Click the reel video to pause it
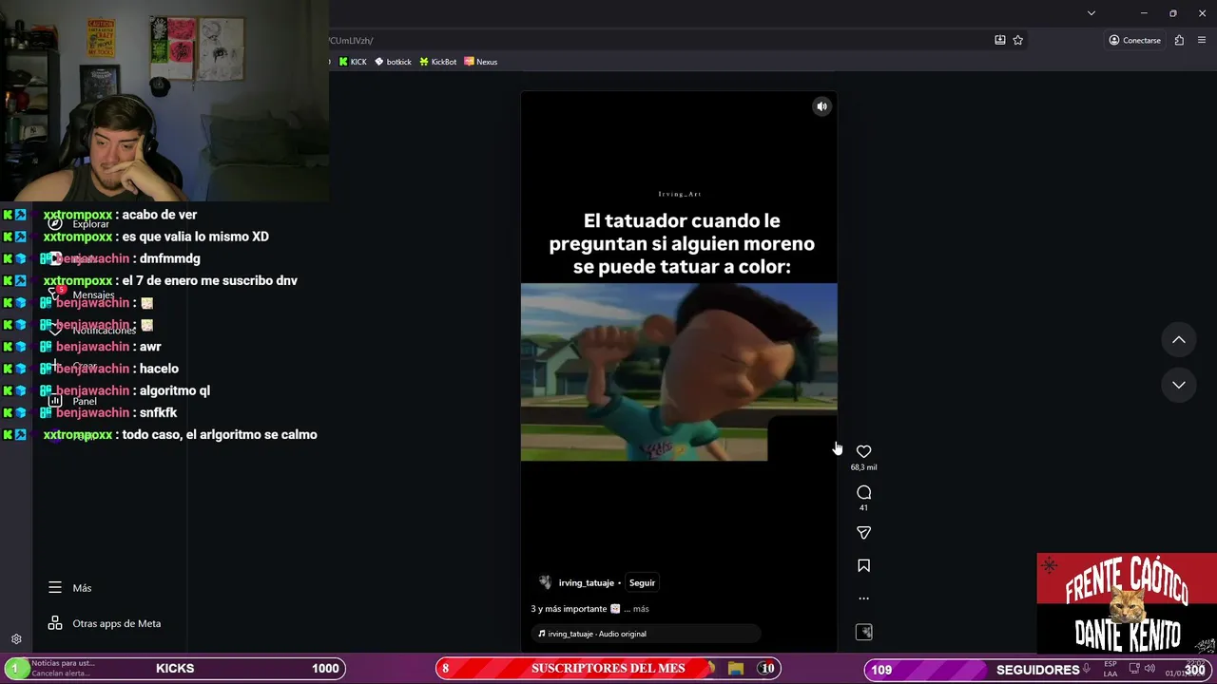Viewport: 1217px width, 684px height. click(679, 371)
